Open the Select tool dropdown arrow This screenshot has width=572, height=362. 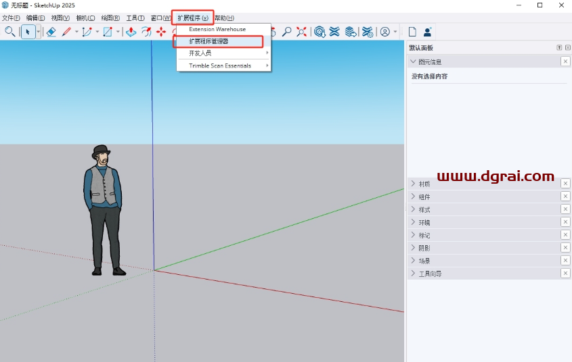(x=38, y=32)
